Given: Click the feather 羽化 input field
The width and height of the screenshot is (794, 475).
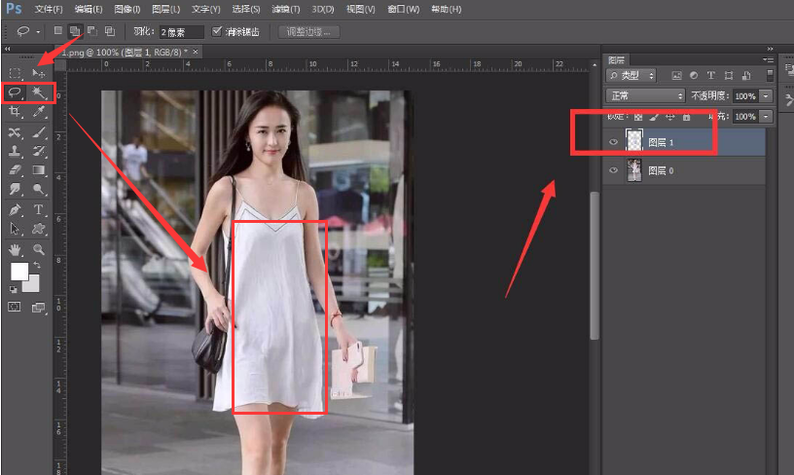Looking at the screenshot, I should (x=181, y=32).
